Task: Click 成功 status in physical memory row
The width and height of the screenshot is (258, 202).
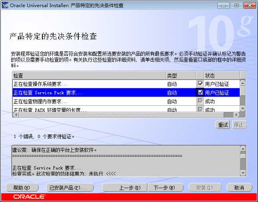Action: coord(210,101)
